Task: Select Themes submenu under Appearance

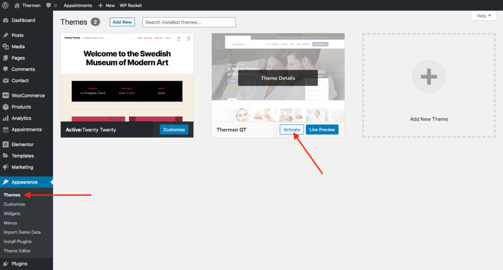Action: tap(12, 195)
